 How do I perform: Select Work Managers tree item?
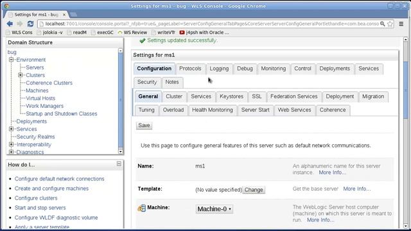pos(44,106)
